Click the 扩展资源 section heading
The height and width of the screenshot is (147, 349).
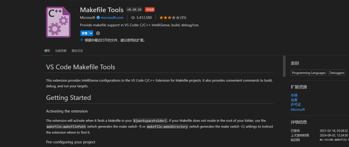click(x=299, y=87)
